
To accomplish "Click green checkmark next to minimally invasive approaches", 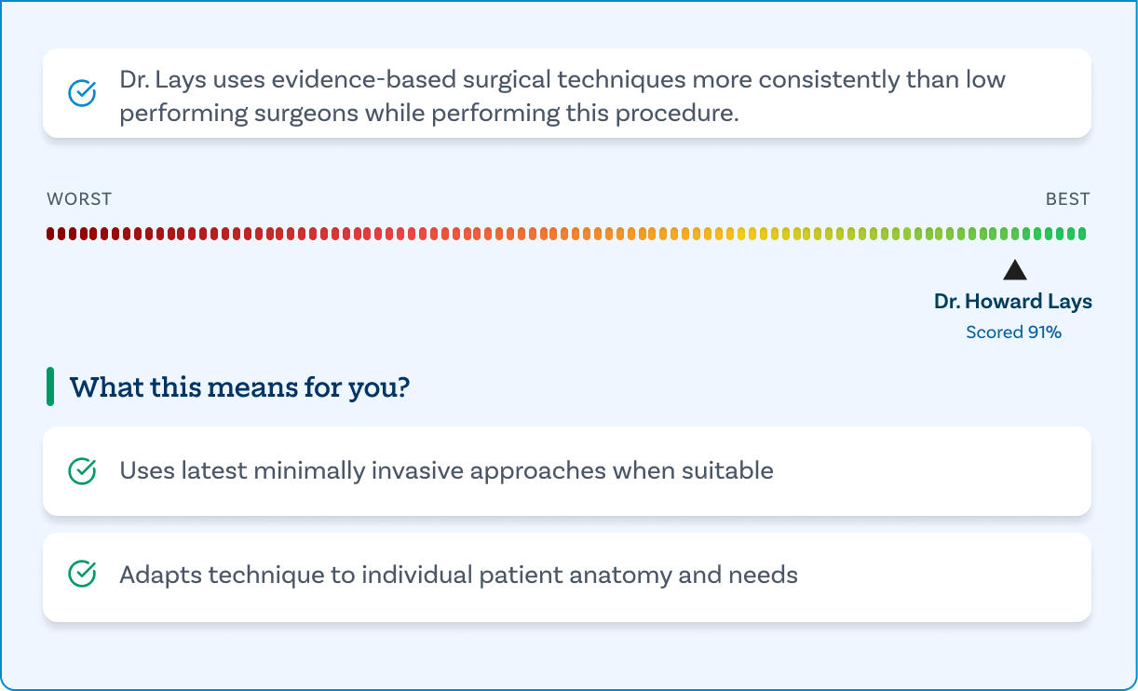I will click(83, 471).
